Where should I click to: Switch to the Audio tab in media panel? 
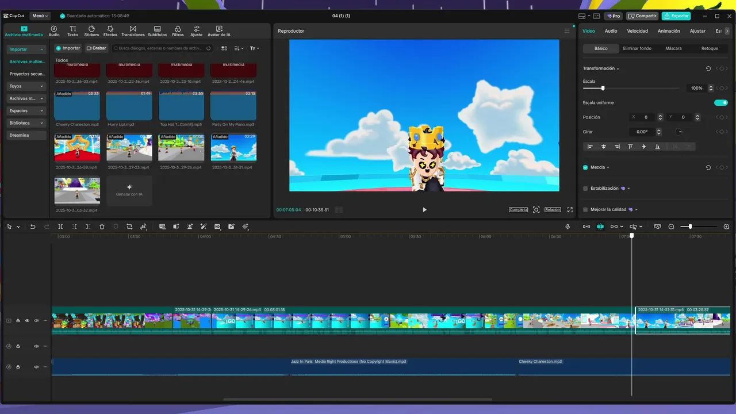pyautogui.click(x=53, y=31)
